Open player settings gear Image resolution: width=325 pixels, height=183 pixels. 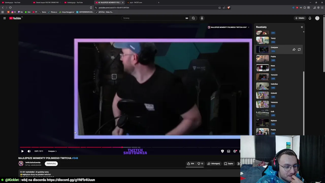point(235,151)
